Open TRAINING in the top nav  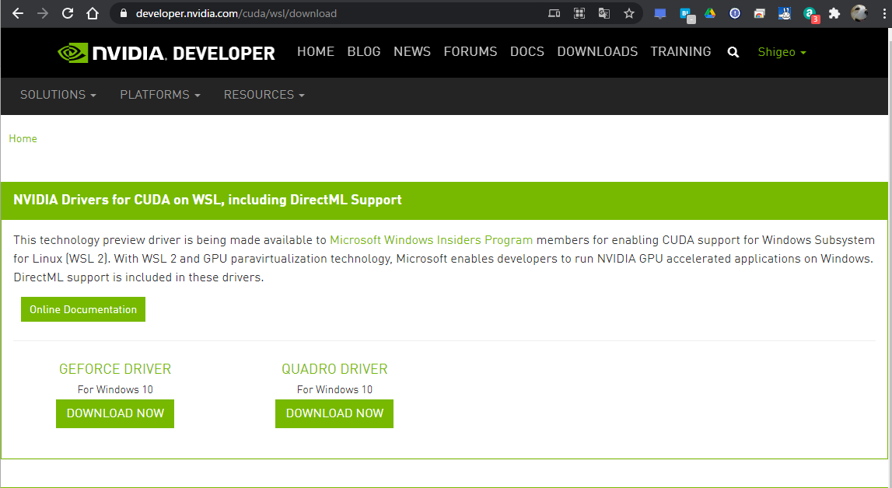coord(680,52)
